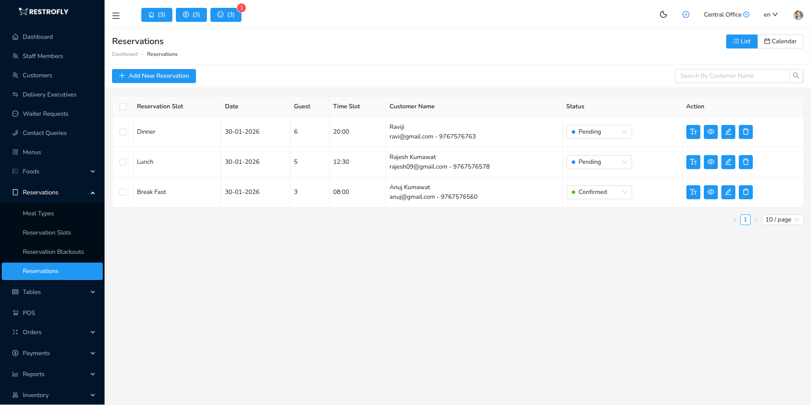This screenshot has width=811, height=405.
Task: Collapse the Reservations section in the sidebar
Action: [52, 192]
